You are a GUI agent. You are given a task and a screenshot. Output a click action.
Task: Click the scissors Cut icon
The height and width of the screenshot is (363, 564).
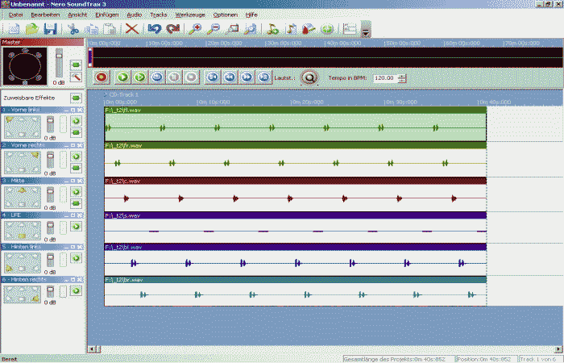click(73, 30)
